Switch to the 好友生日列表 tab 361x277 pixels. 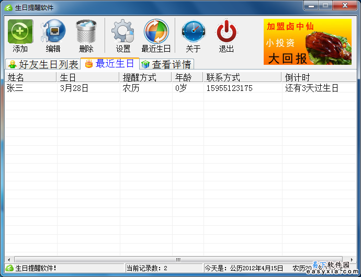pyautogui.click(x=43, y=64)
